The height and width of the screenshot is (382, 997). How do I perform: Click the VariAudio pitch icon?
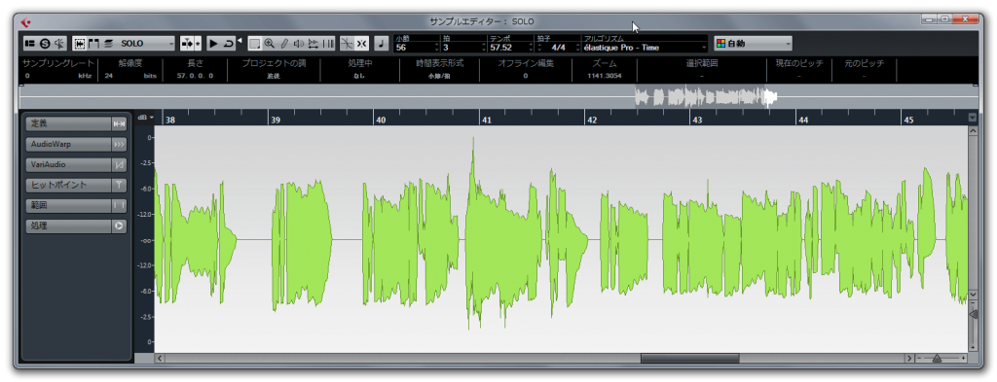coord(119,164)
